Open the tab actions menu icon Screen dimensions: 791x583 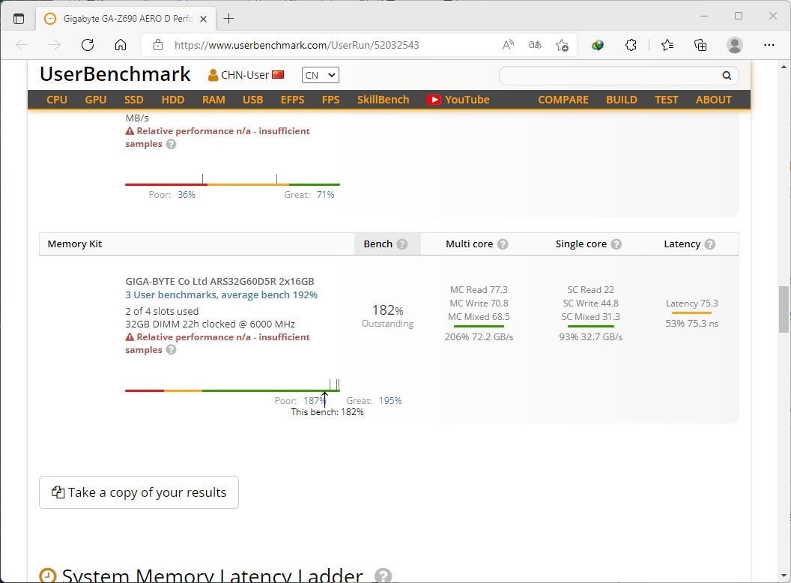point(19,19)
